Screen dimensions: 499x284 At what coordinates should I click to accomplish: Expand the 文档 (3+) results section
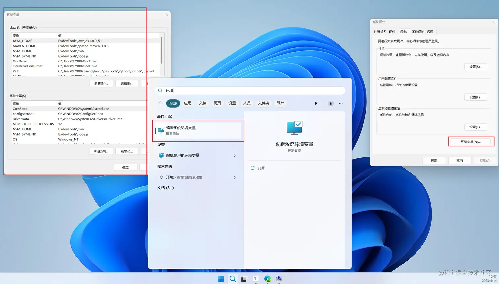pos(165,188)
